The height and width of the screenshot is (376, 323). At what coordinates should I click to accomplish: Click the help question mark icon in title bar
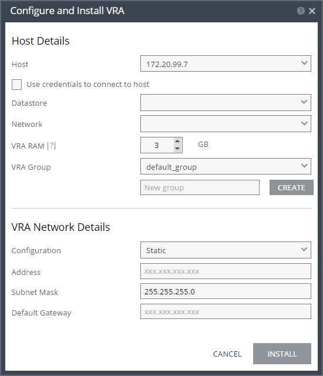[x=301, y=11]
